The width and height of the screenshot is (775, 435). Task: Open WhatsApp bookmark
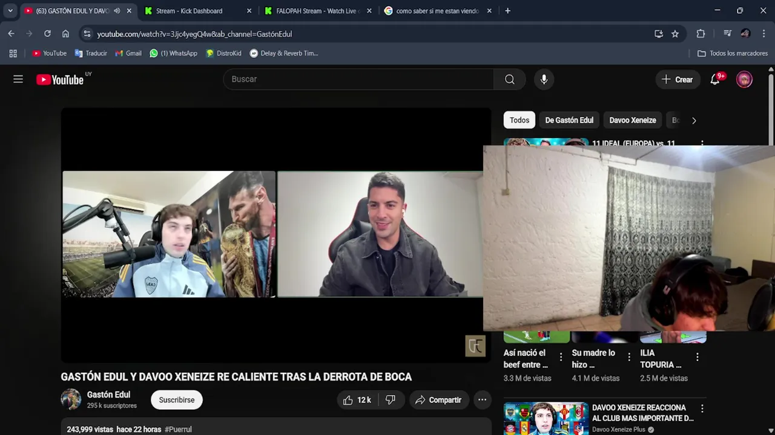coord(173,53)
